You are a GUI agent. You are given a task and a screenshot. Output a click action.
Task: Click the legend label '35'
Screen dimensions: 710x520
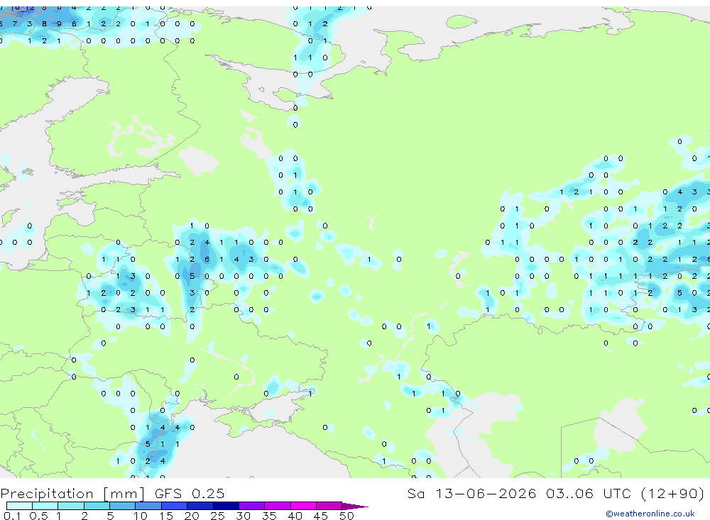[269, 516]
